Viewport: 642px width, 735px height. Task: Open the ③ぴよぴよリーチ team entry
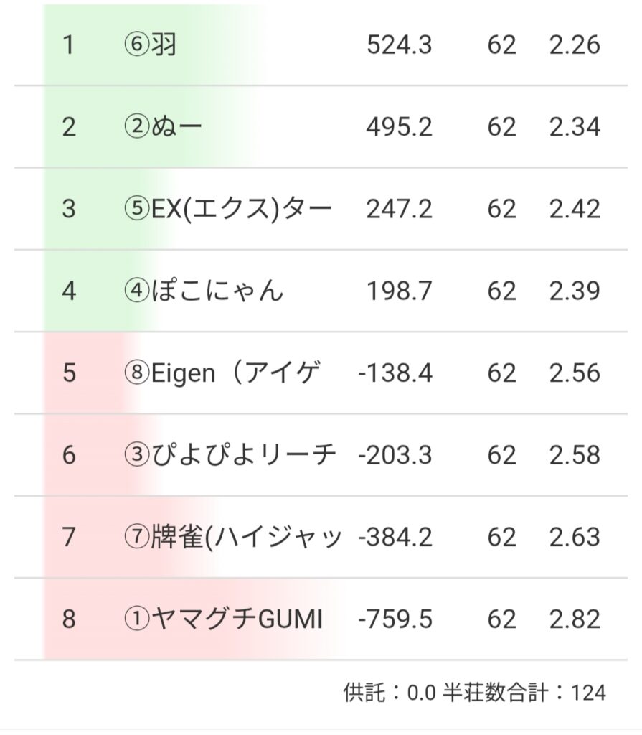pyautogui.click(x=230, y=454)
